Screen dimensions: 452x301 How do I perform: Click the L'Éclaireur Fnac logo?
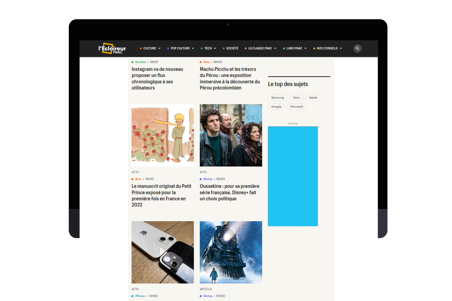[x=112, y=48]
